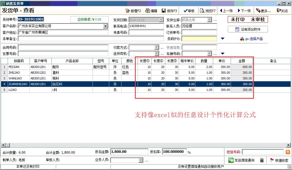The height and width of the screenshot is (170, 292).
Task: Click the 客户单号 column header
Action: 41,61
